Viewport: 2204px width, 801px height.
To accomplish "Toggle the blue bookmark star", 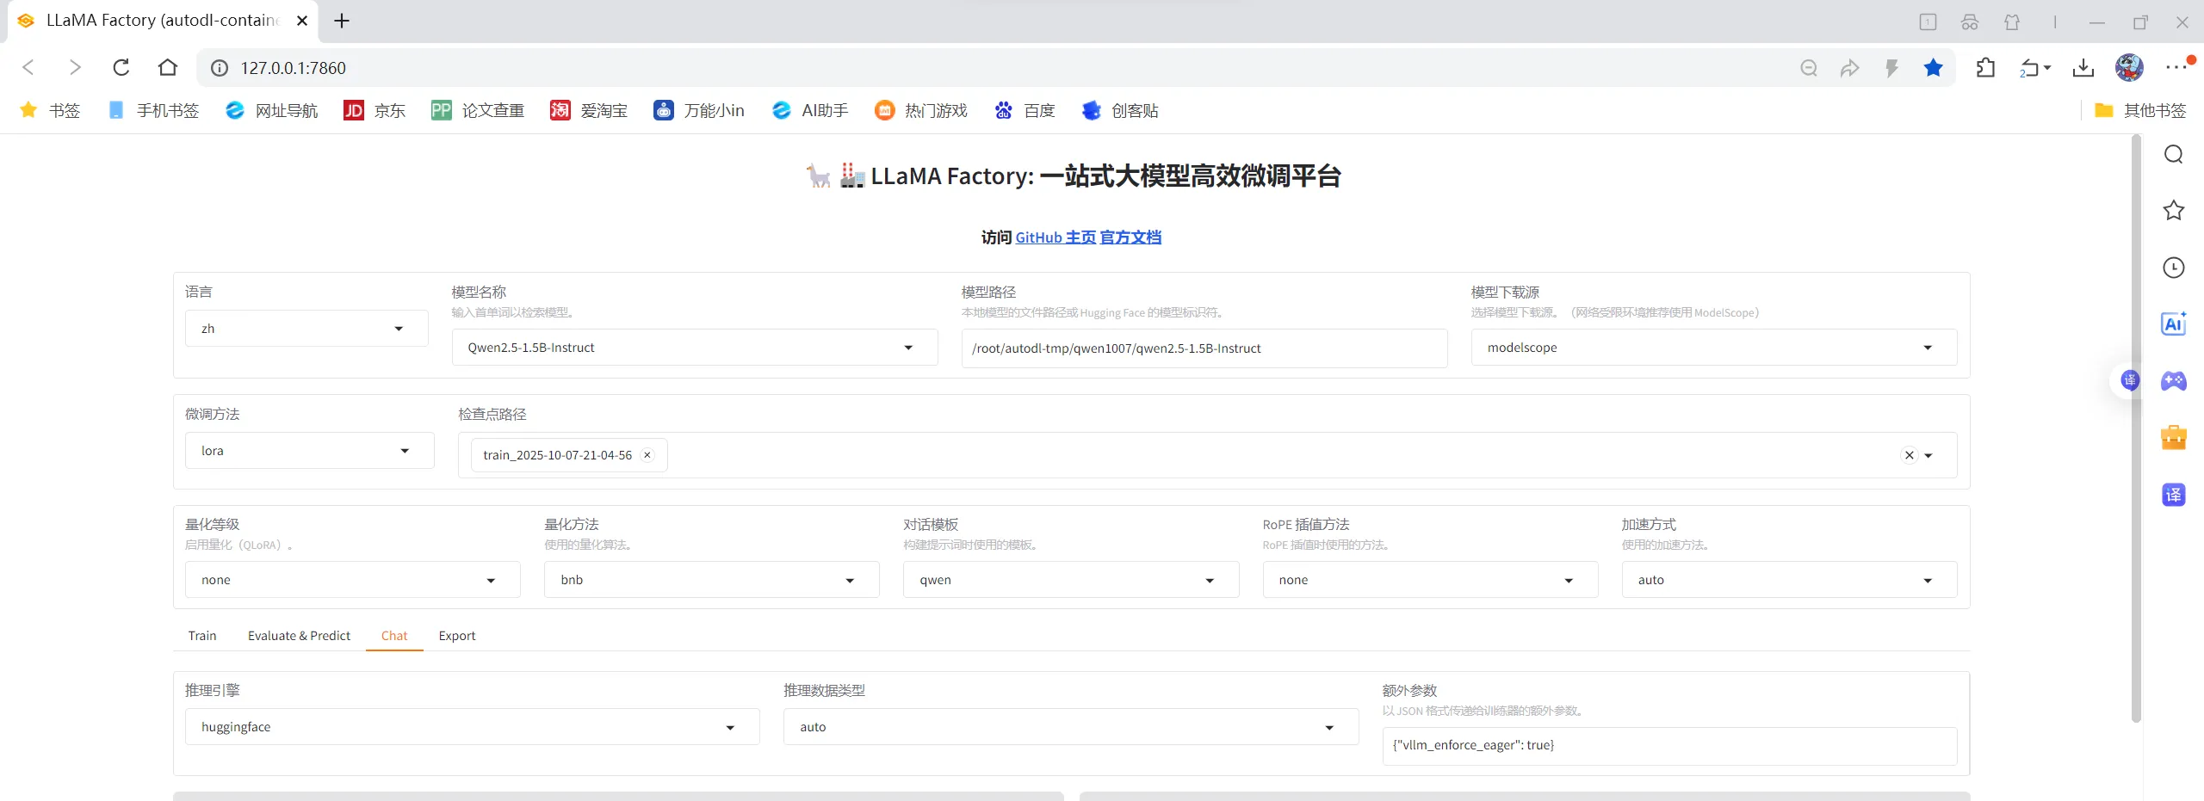I will 1933,68.
